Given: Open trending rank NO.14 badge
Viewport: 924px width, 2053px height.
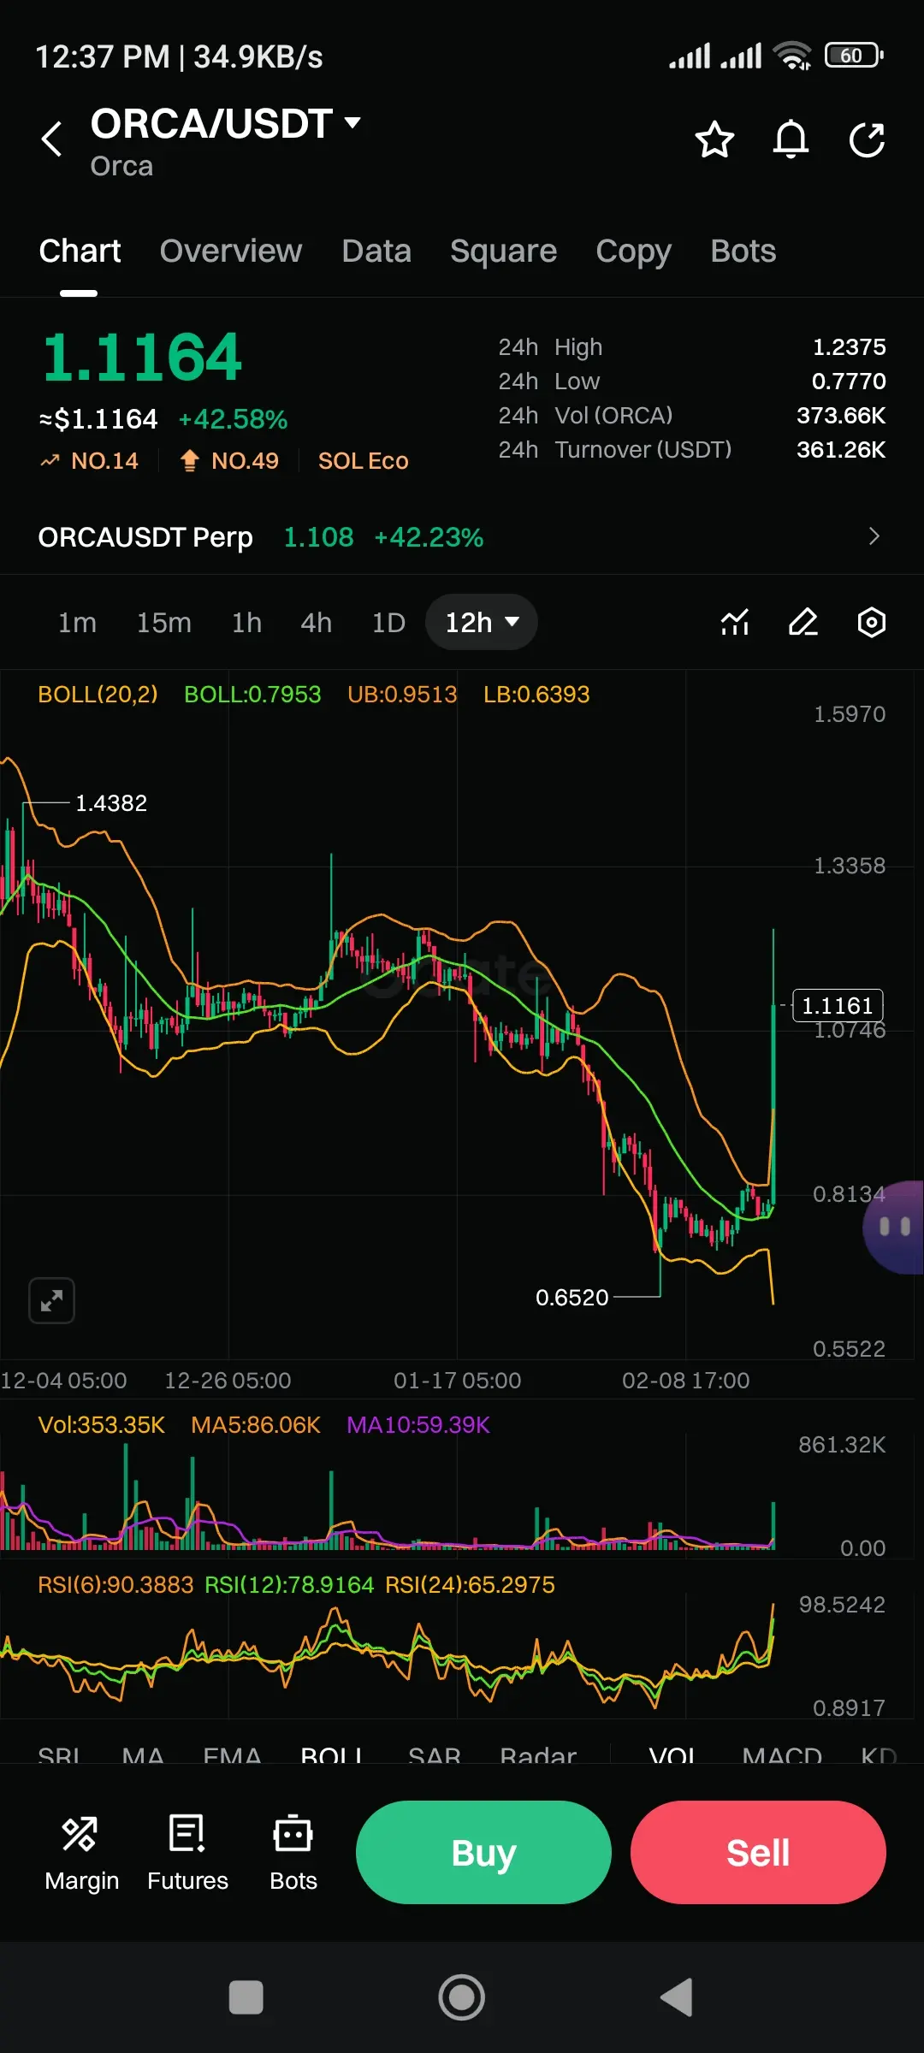Looking at the screenshot, I should (89, 460).
